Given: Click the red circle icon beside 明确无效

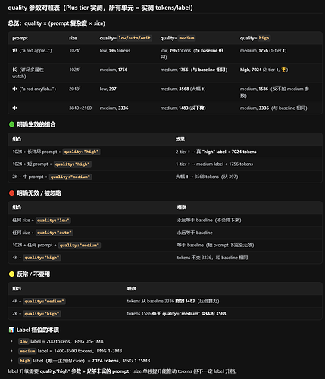Looking at the screenshot, I should pyautogui.click(x=11, y=193).
